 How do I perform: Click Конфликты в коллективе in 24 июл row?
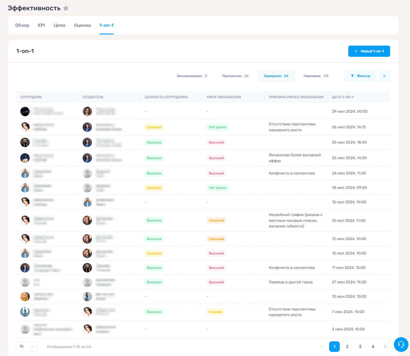292,173
